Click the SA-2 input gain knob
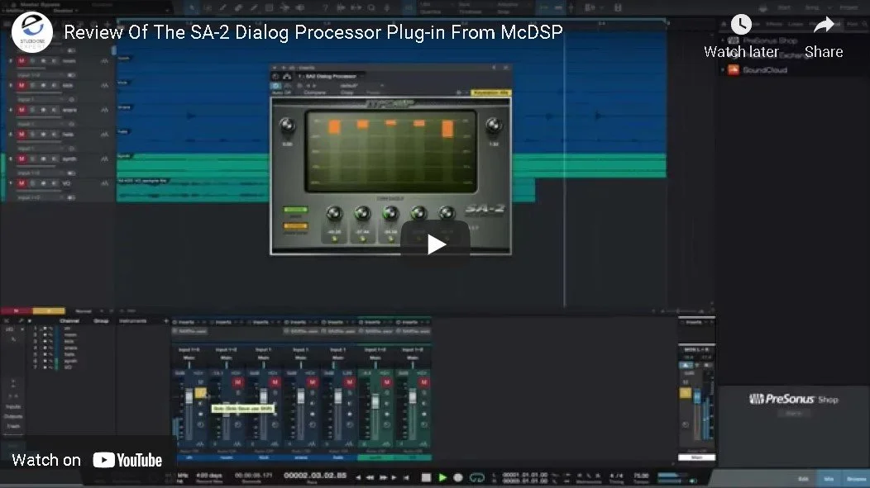Screen dimensions: 870x488 pos(287,126)
